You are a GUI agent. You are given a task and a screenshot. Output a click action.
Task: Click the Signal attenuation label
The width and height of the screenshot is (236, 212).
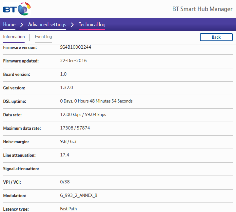coord(21,169)
